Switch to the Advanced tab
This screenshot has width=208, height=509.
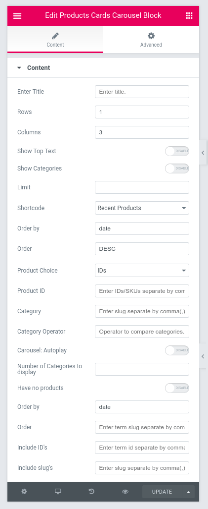(x=151, y=39)
